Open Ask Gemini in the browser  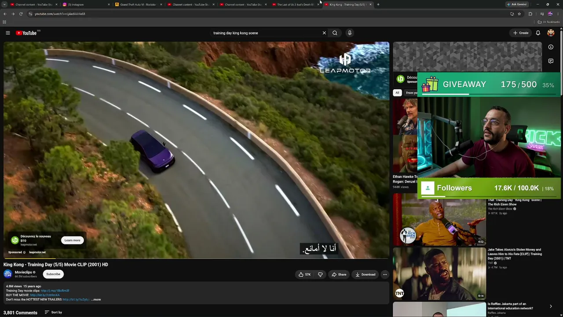point(517,4)
